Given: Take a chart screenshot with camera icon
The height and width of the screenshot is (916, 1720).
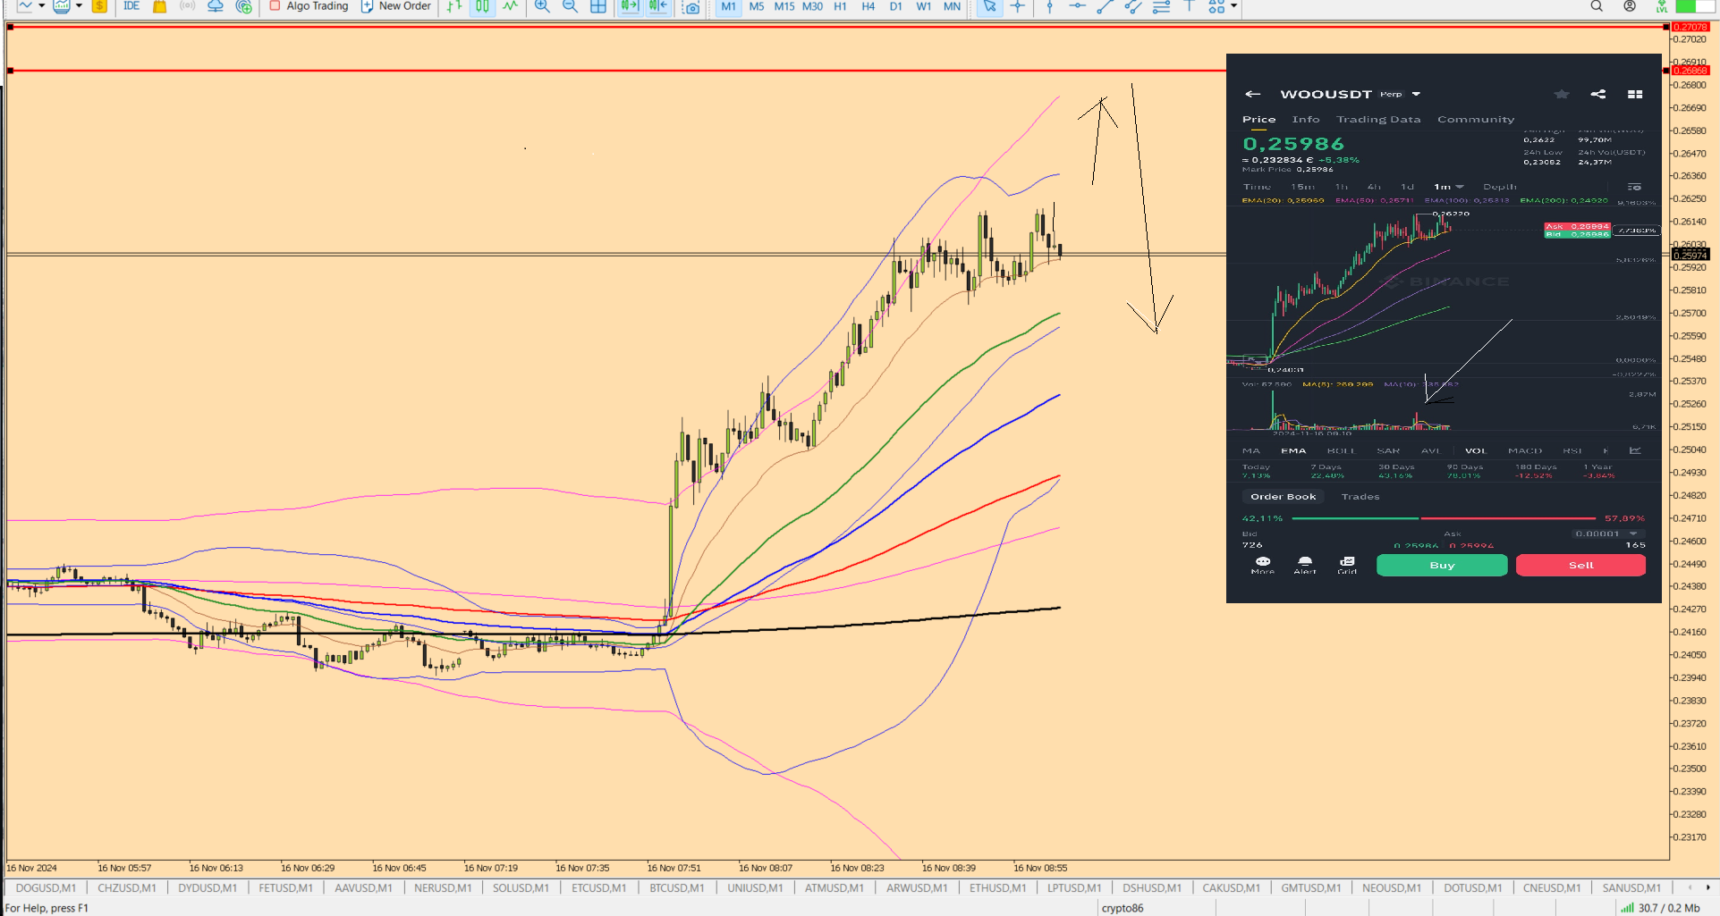Looking at the screenshot, I should click(691, 7).
